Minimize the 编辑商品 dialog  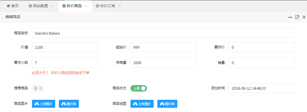(x=290, y=17)
